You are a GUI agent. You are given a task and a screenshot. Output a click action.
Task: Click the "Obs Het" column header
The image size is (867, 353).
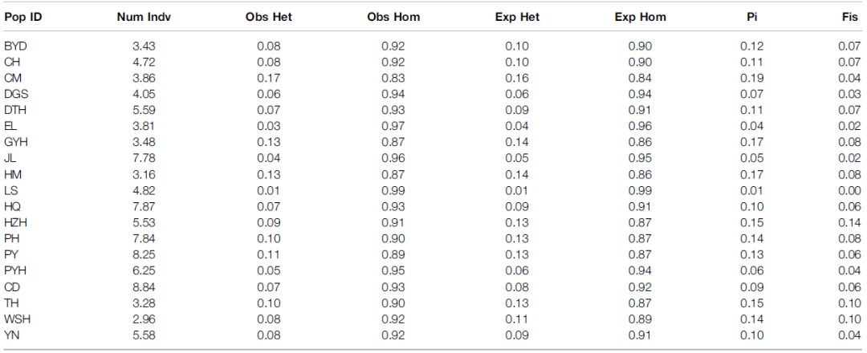268,17
